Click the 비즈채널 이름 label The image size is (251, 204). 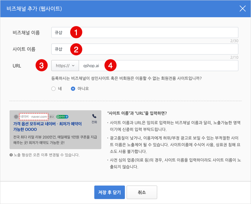(26, 33)
